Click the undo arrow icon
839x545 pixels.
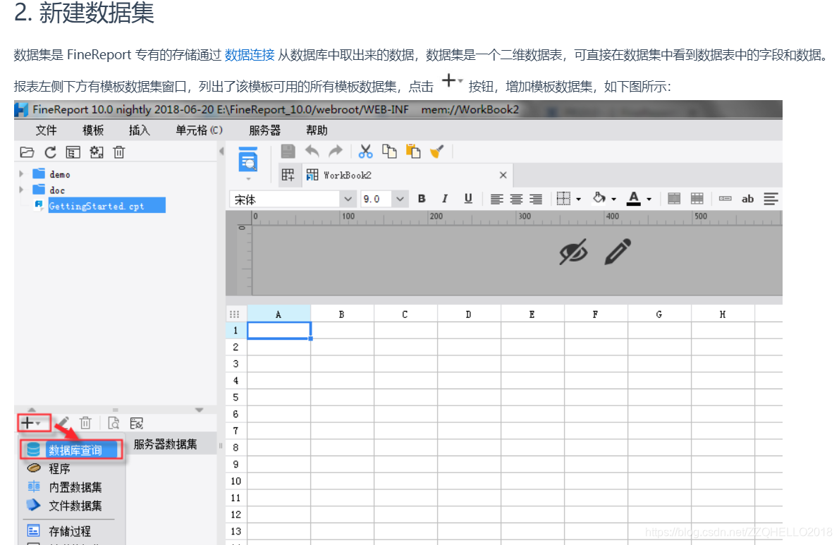[x=312, y=152]
